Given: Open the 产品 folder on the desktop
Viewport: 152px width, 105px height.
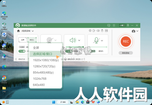Looking at the screenshot, I should click(4, 89).
